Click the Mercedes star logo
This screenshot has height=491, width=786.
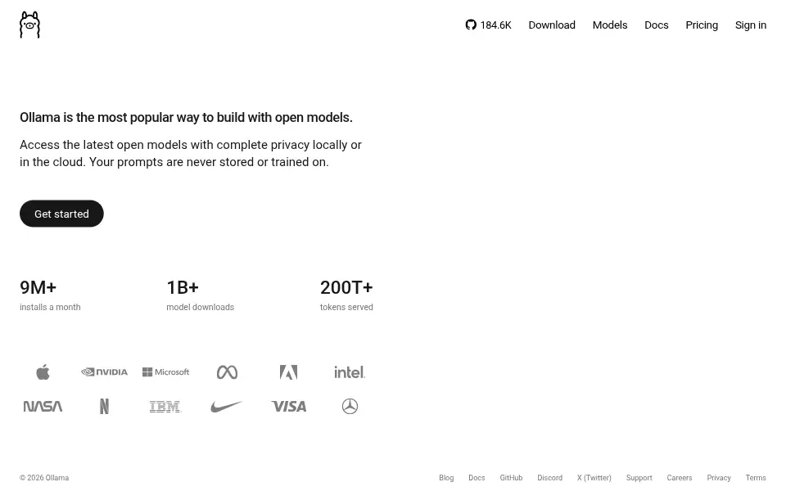(350, 407)
